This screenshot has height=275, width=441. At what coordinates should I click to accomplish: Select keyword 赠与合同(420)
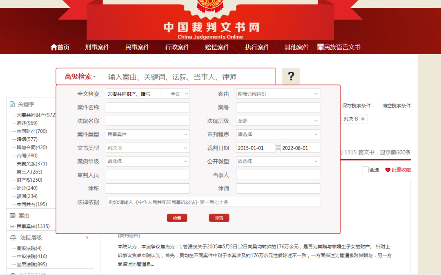click(x=32, y=147)
